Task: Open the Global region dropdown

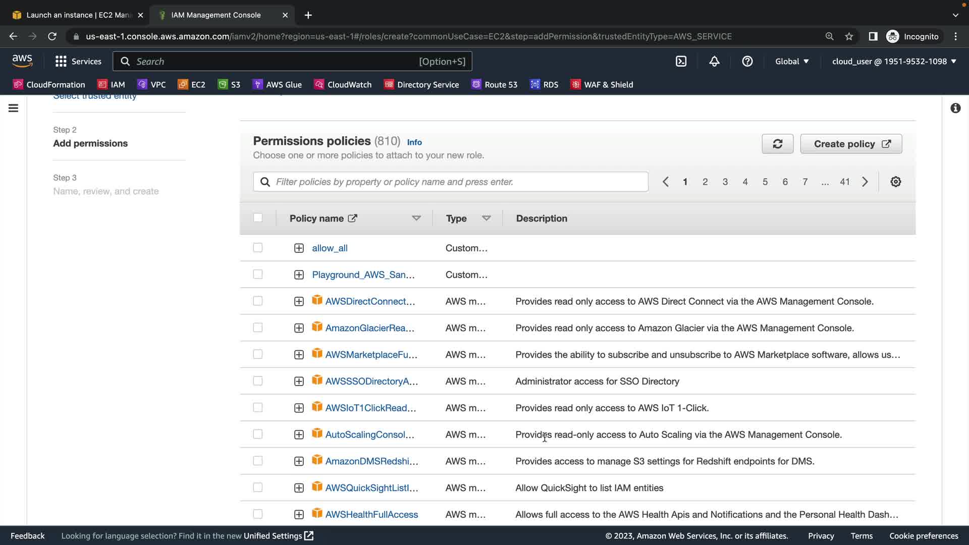Action: (x=792, y=61)
